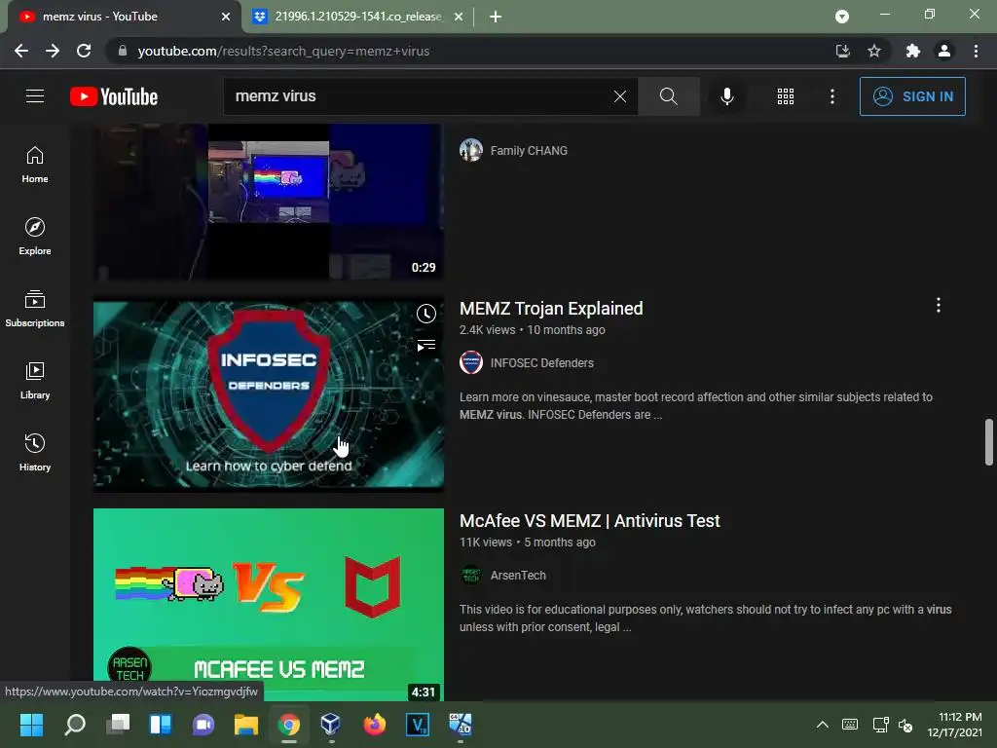Open the chat camera icon on taskbar
Image resolution: width=997 pixels, height=748 pixels.
coord(203,725)
